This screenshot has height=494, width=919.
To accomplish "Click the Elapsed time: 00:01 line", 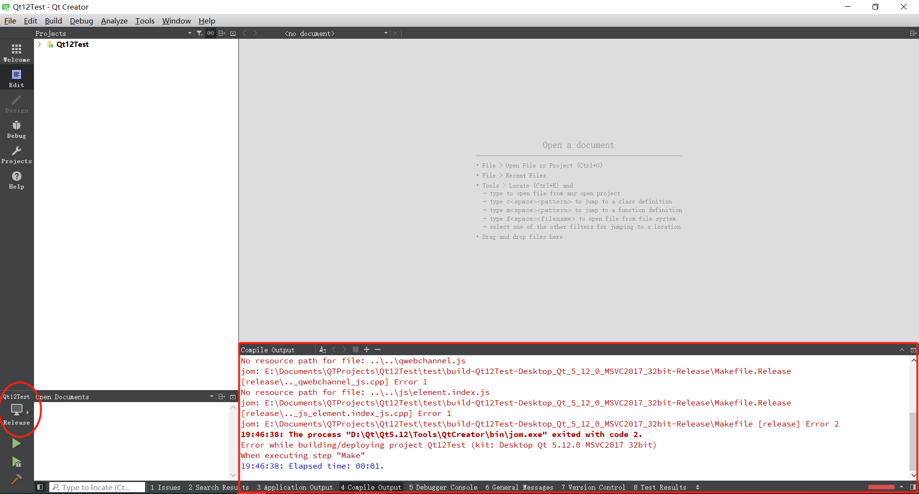I will [312, 466].
